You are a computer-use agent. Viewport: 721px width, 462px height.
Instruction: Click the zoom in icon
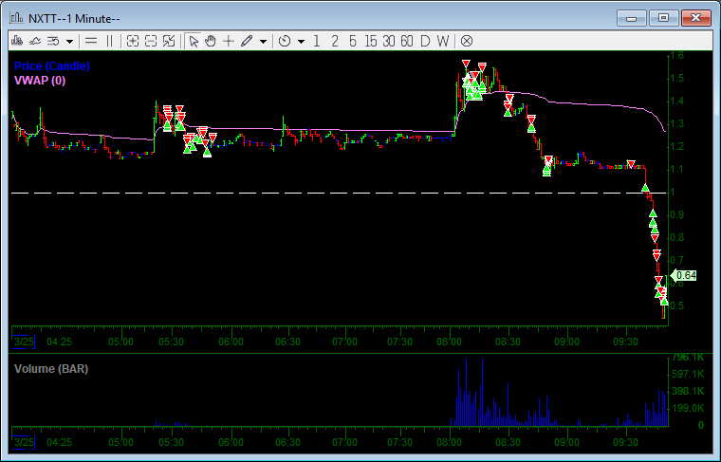tap(133, 42)
